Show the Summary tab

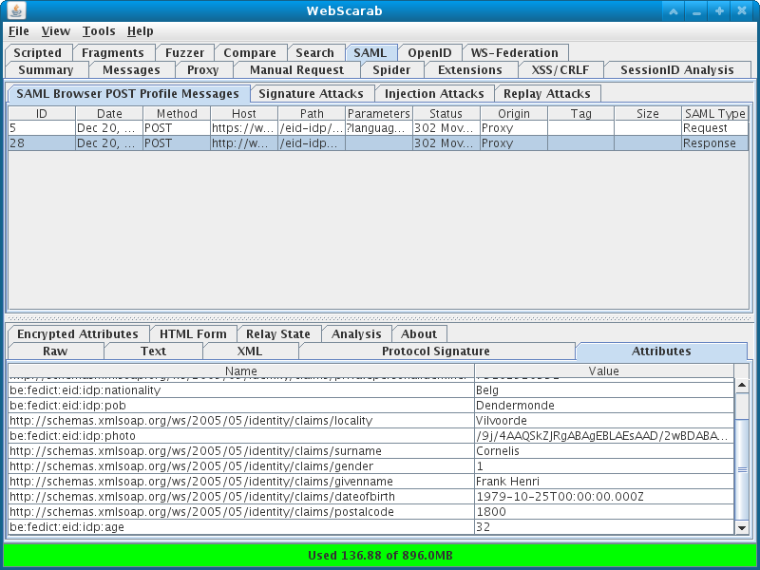pos(46,69)
